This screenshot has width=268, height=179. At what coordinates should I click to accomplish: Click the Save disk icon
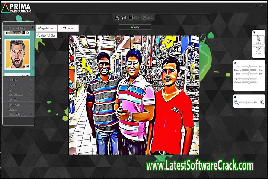pos(131,17)
